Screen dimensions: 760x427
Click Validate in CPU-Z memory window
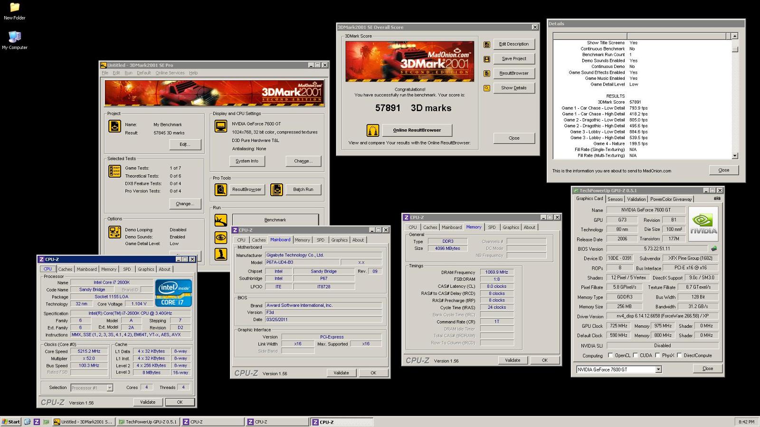tap(513, 361)
